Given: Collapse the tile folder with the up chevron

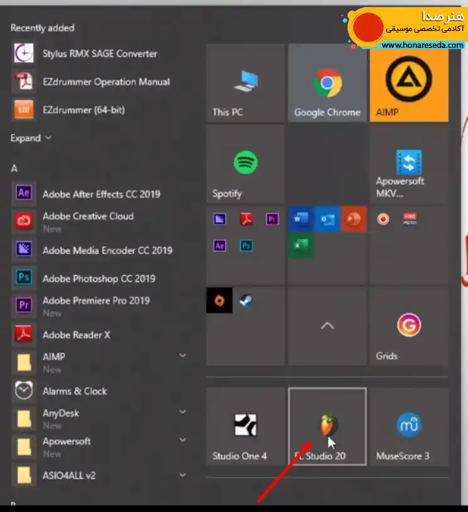Looking at the screenshot, I should click(327, 326).
